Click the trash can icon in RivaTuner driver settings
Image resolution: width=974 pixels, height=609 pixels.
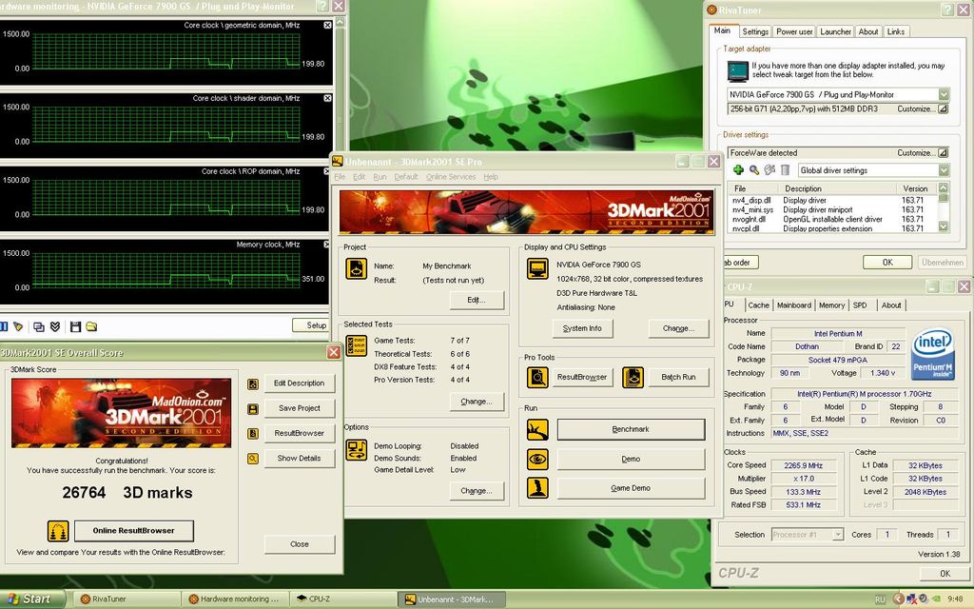click(x=785, y=169)
